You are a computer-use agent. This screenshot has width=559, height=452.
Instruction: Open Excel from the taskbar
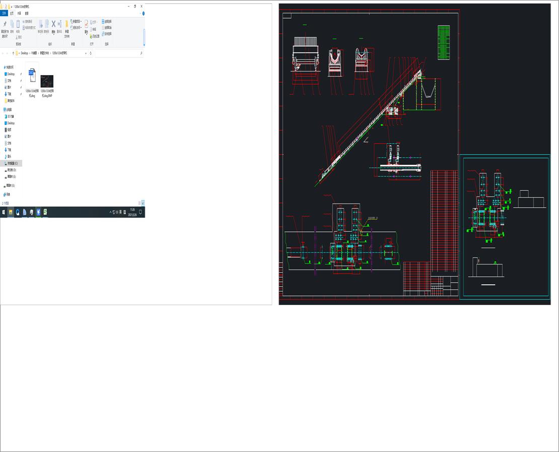coord(45,212)
